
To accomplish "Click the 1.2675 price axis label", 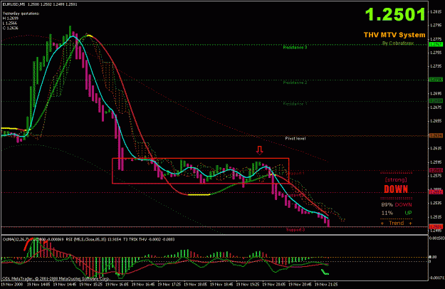I will pos(436,107).
